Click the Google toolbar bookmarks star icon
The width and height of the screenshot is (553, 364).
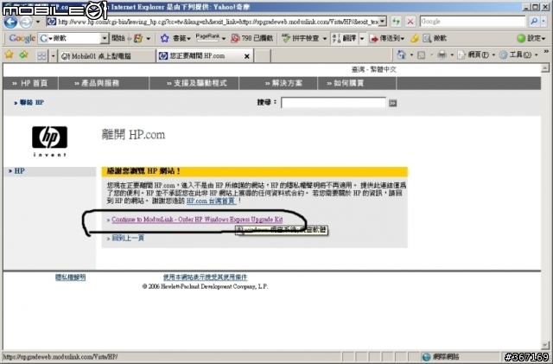pyautogui.click(x=164, y=38)
